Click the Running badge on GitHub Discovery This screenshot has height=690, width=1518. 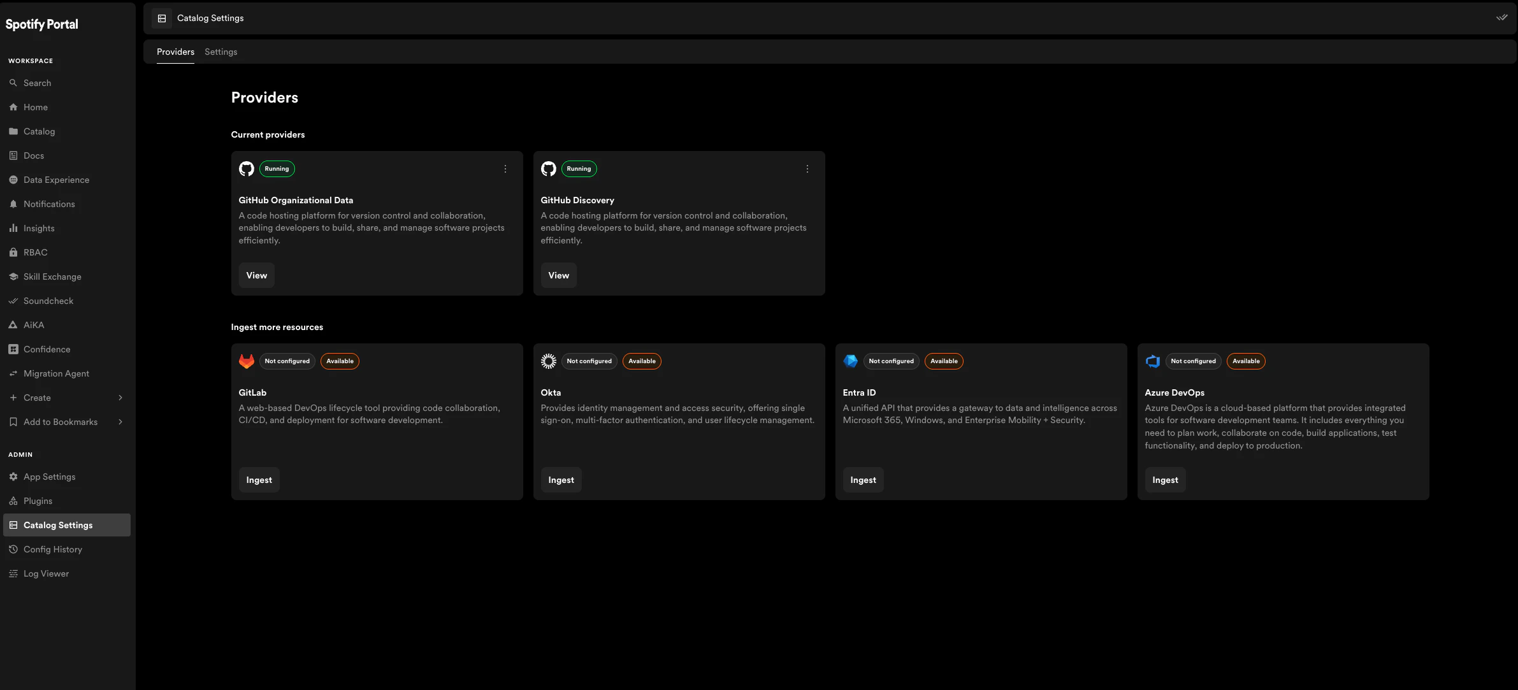579,169
